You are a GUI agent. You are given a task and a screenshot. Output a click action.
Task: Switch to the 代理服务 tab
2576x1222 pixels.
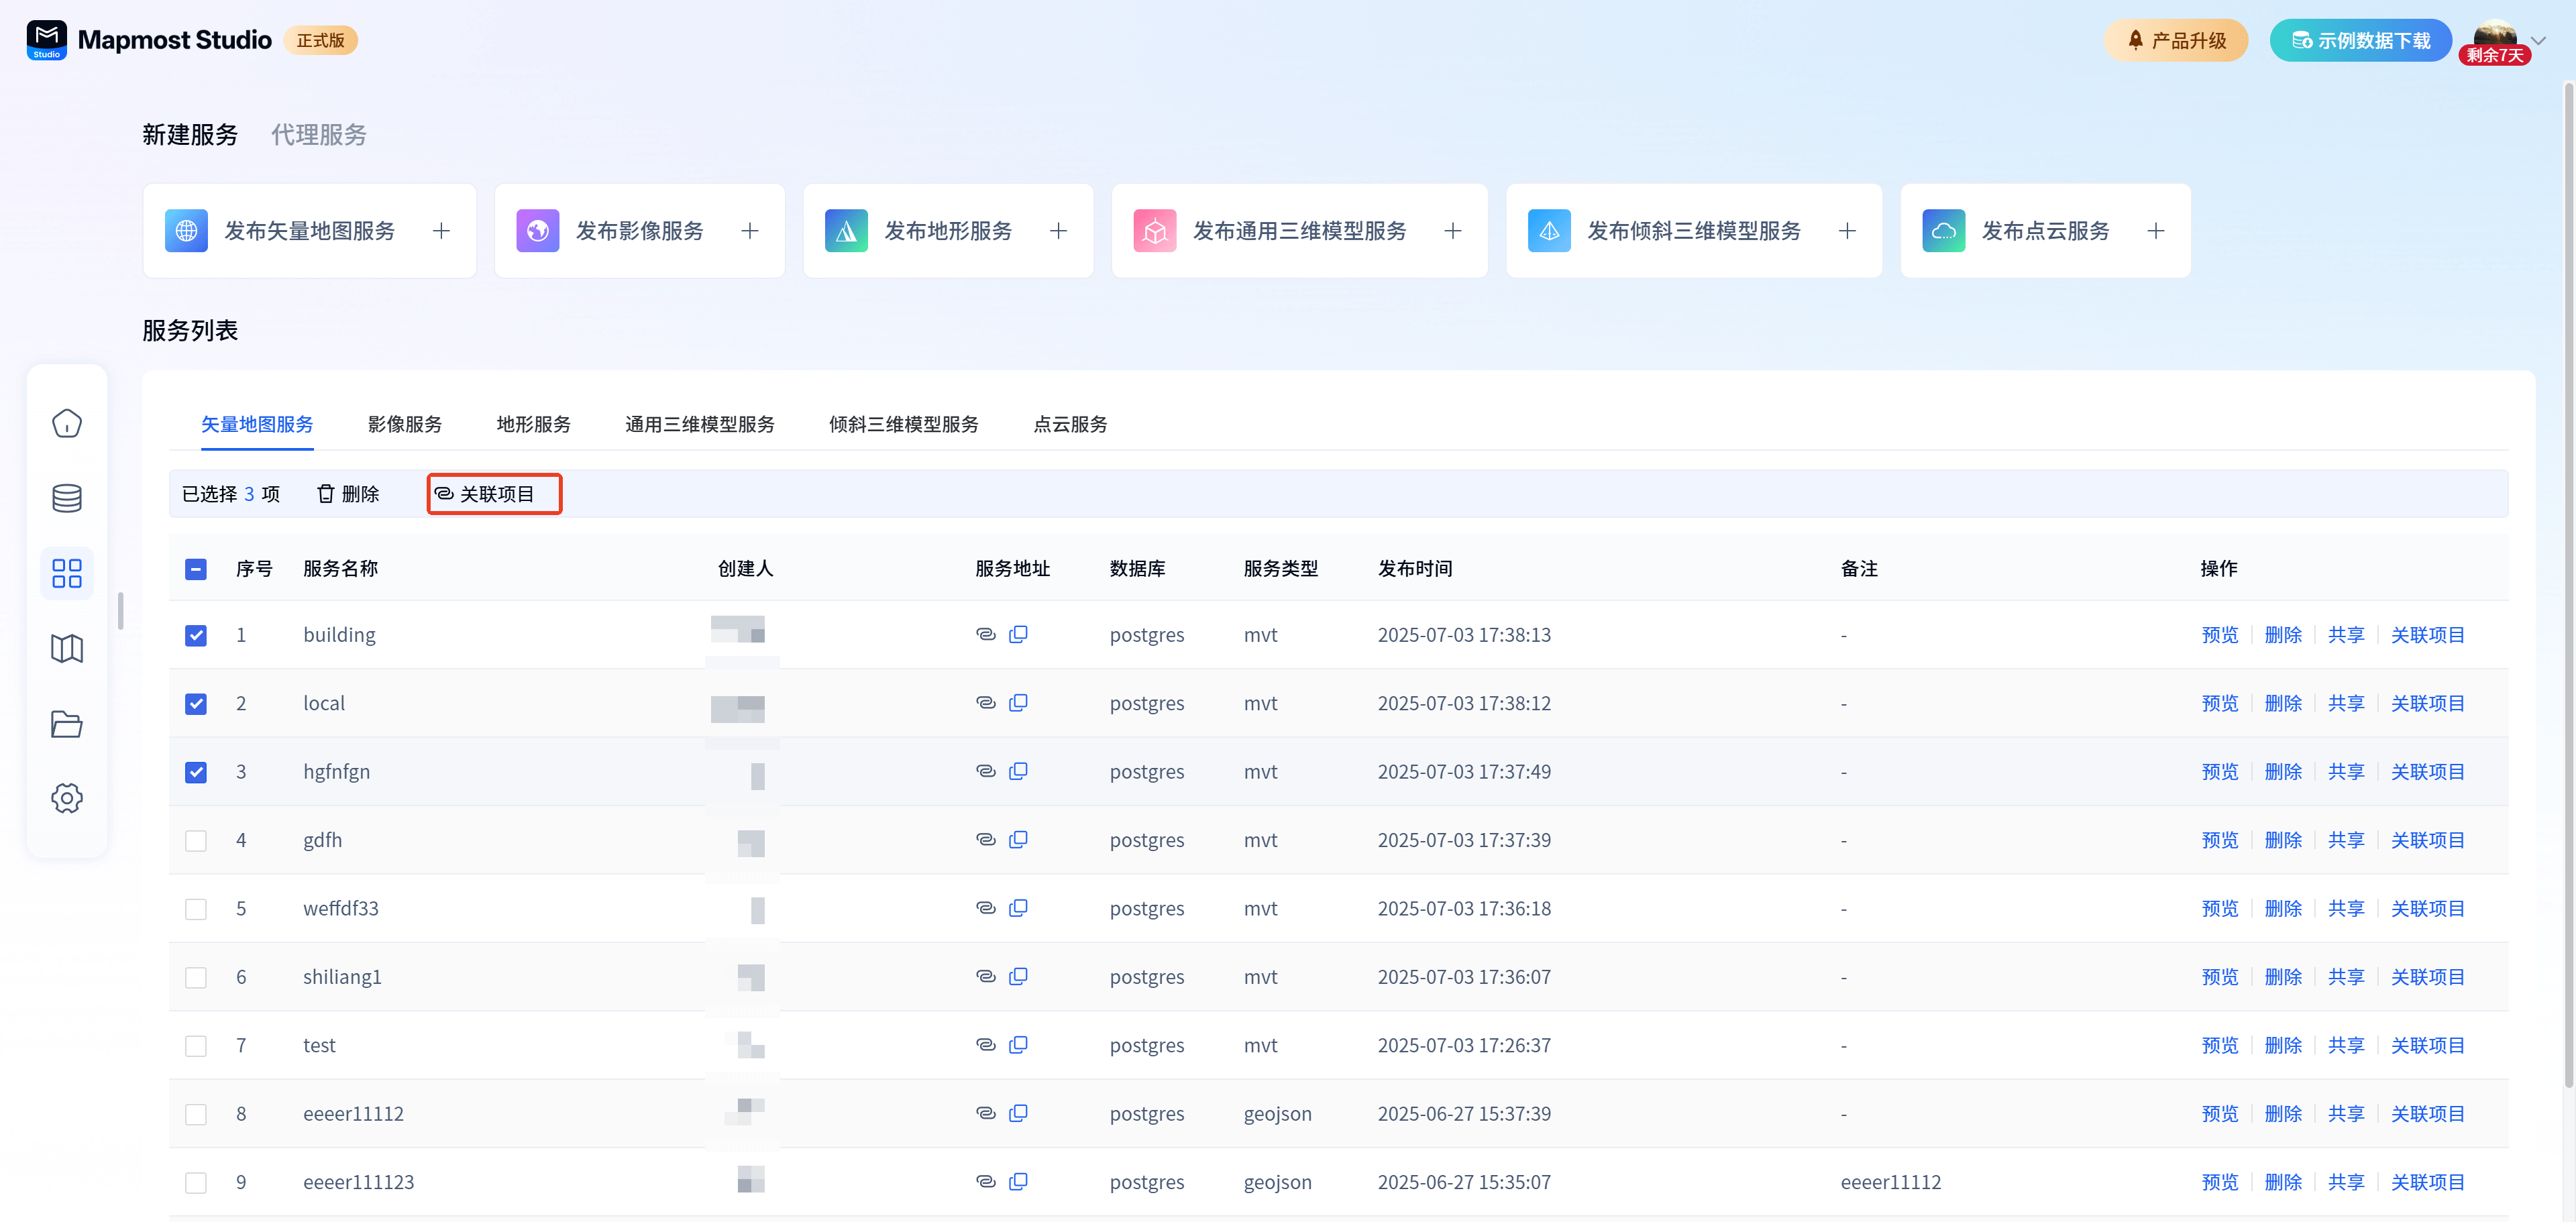(318, 135)
